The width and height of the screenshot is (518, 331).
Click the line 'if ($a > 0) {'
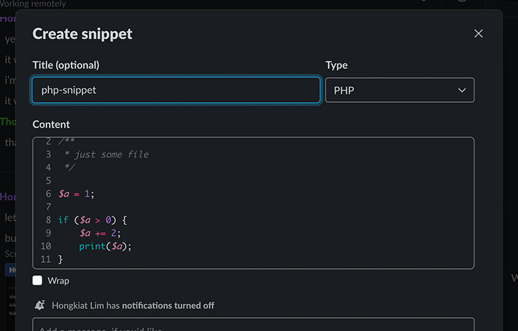tap(93, 220)
